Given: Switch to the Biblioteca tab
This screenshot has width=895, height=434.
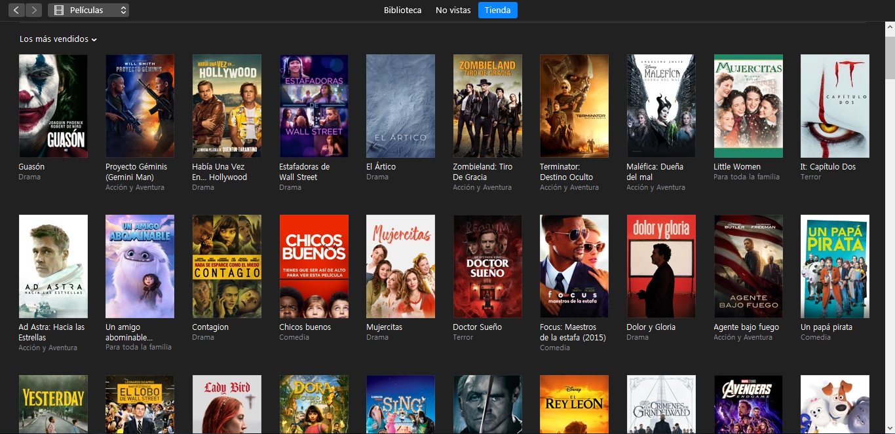Looking at the screenshot, I should (x=403, y=10).
